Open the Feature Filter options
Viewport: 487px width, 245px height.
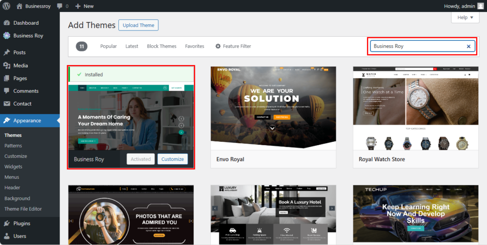pos(233,46)
